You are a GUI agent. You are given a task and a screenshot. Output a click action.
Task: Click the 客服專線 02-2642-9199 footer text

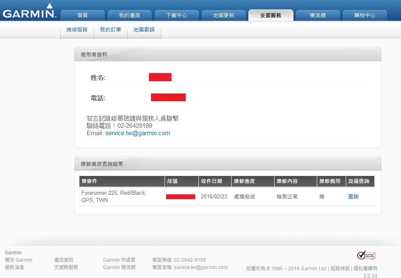click(179, 260)
